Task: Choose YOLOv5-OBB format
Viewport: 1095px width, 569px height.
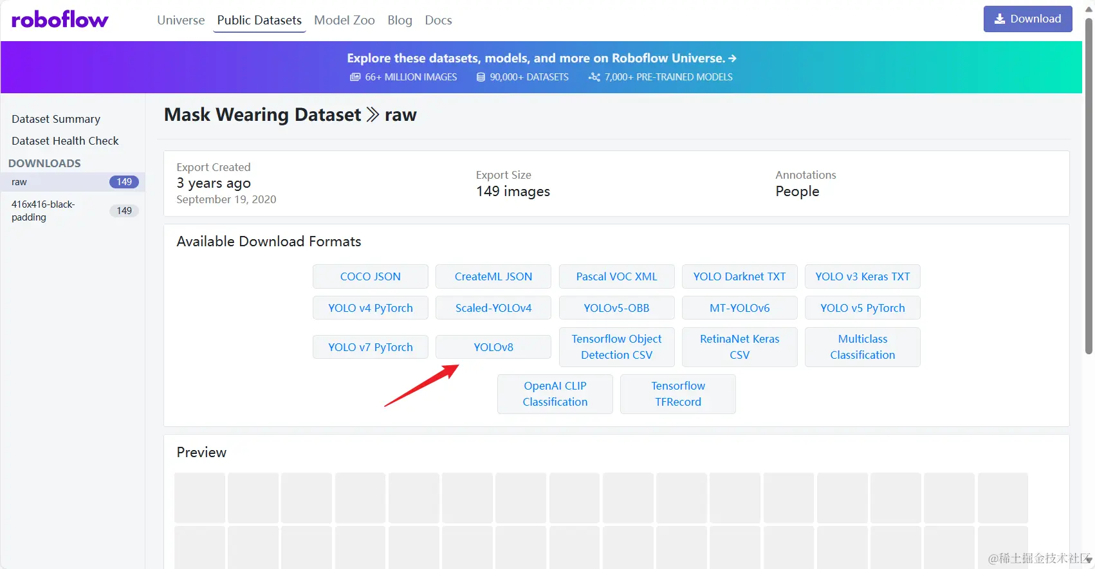Action: pyautogui.click(x=617, y=308)
